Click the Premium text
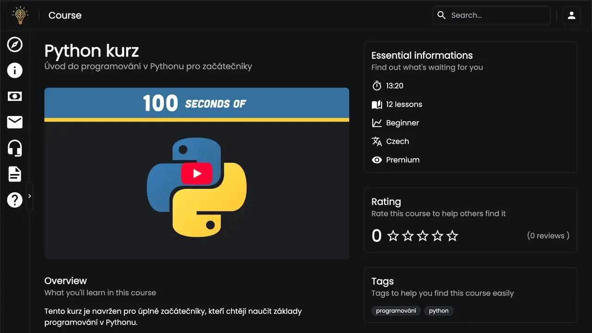Screen dimensions: 592x333 pyautogui.click(x=403, y=160)
